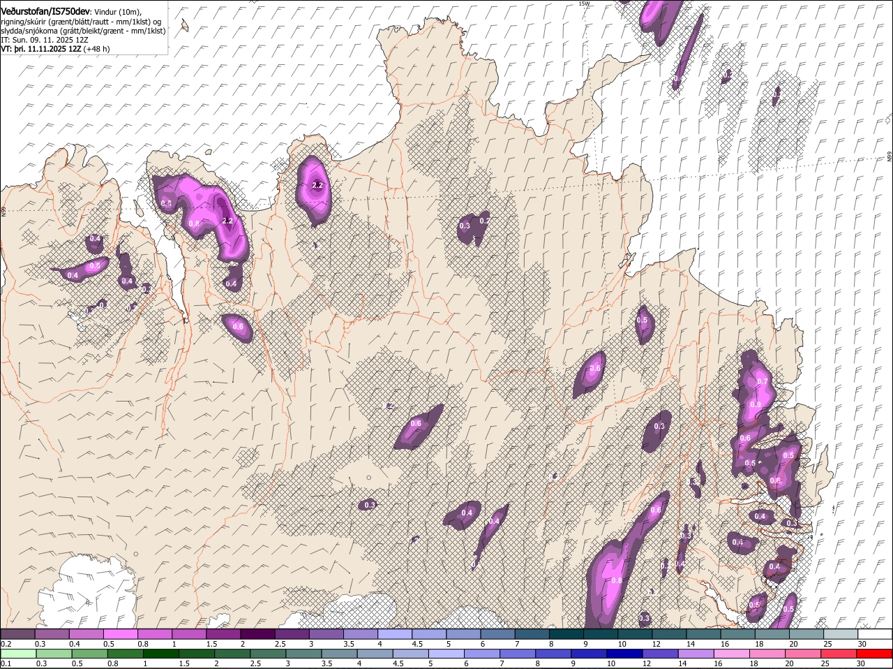
Task: Pick the dark mauve swatch between 0.2 and 0.3
Action: pos(17,633)
